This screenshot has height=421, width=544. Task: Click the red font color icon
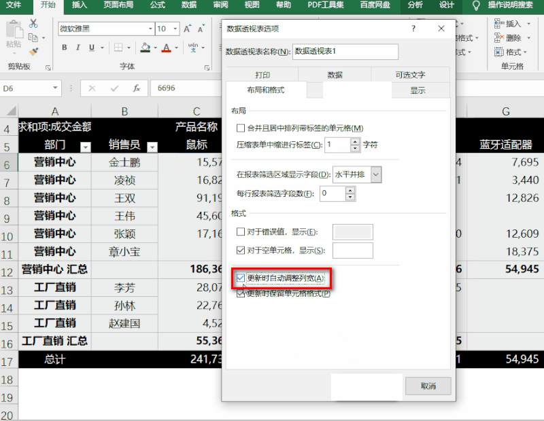[167, 48]
